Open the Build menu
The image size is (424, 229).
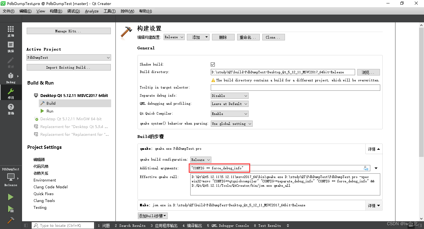[56, 11]
